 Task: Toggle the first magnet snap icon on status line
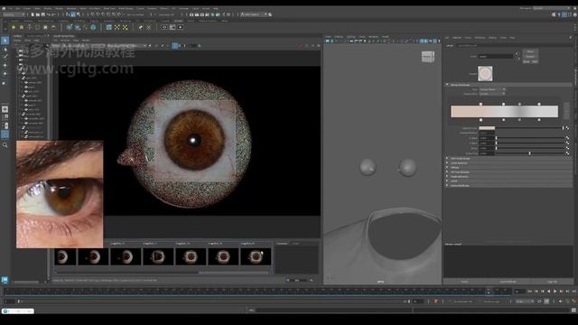pos(92,14)
